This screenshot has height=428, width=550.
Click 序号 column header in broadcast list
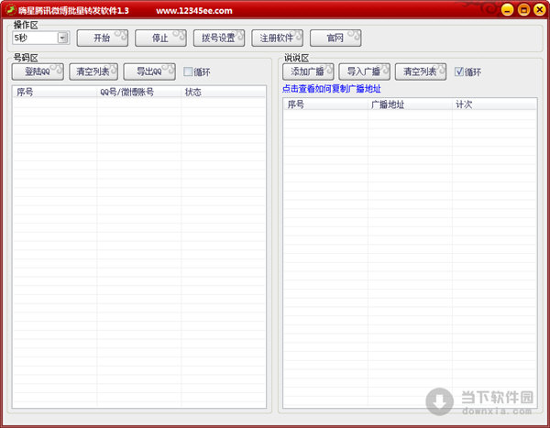[325, 104]
